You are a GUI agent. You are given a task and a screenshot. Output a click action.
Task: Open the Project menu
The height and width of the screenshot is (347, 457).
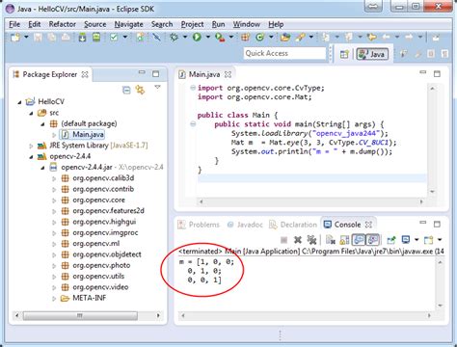[x=192, y=24]
